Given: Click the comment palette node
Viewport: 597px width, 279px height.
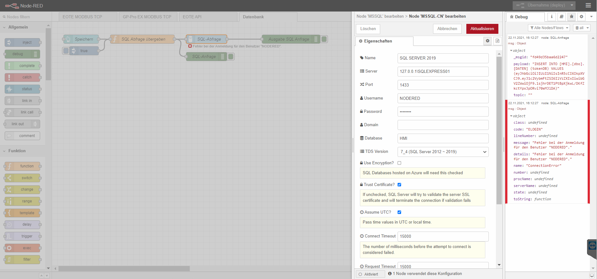Looking at the screenshot, I should (22, 136).
